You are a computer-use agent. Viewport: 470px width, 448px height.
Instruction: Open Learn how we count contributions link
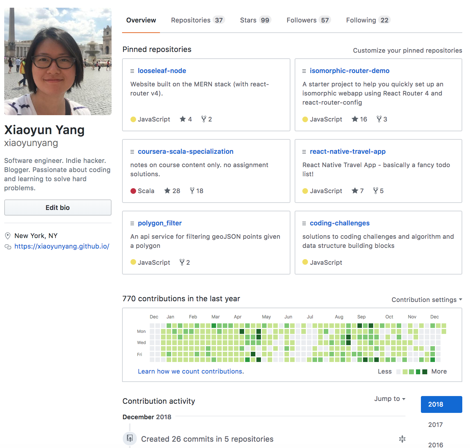[191, 371]
